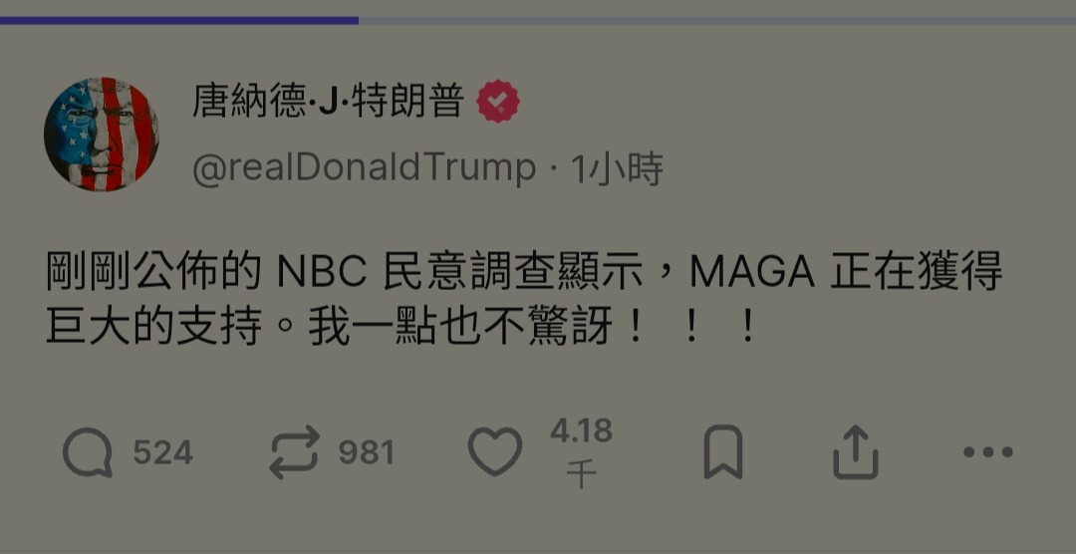
Task: Click the word MAGA in the post text
Action: [753, 273]
